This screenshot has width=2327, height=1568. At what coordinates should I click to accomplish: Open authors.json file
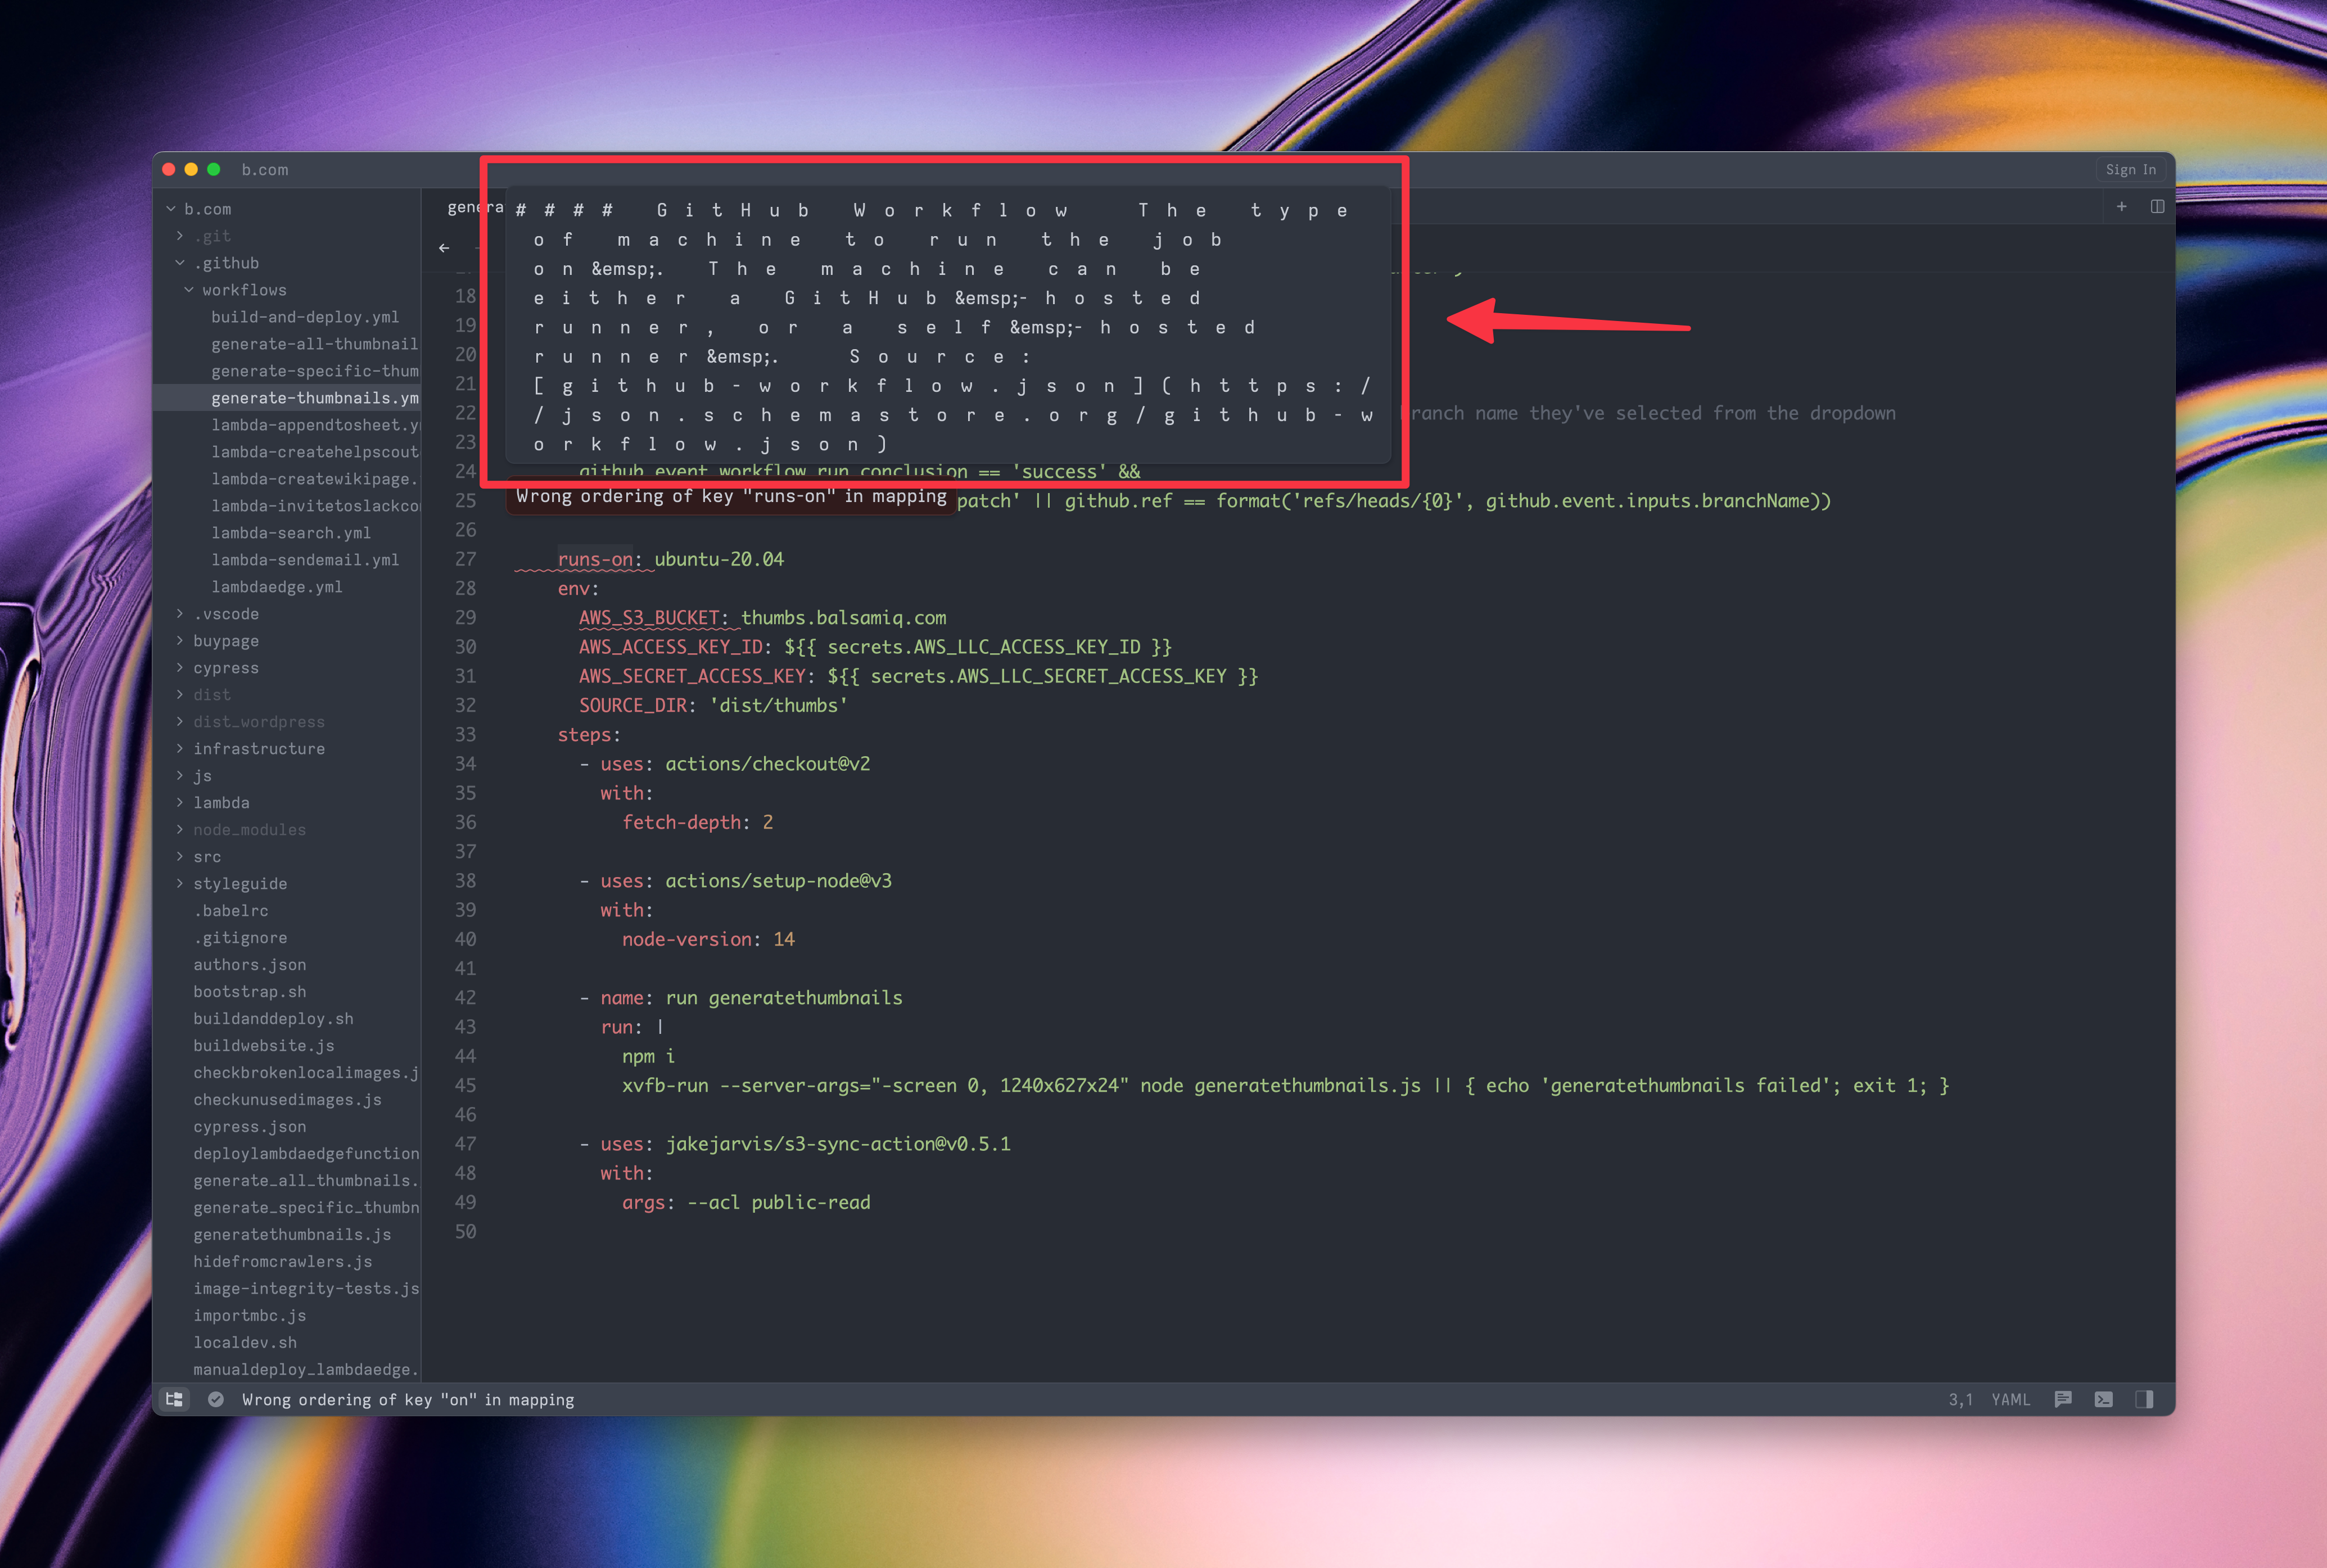250,965
